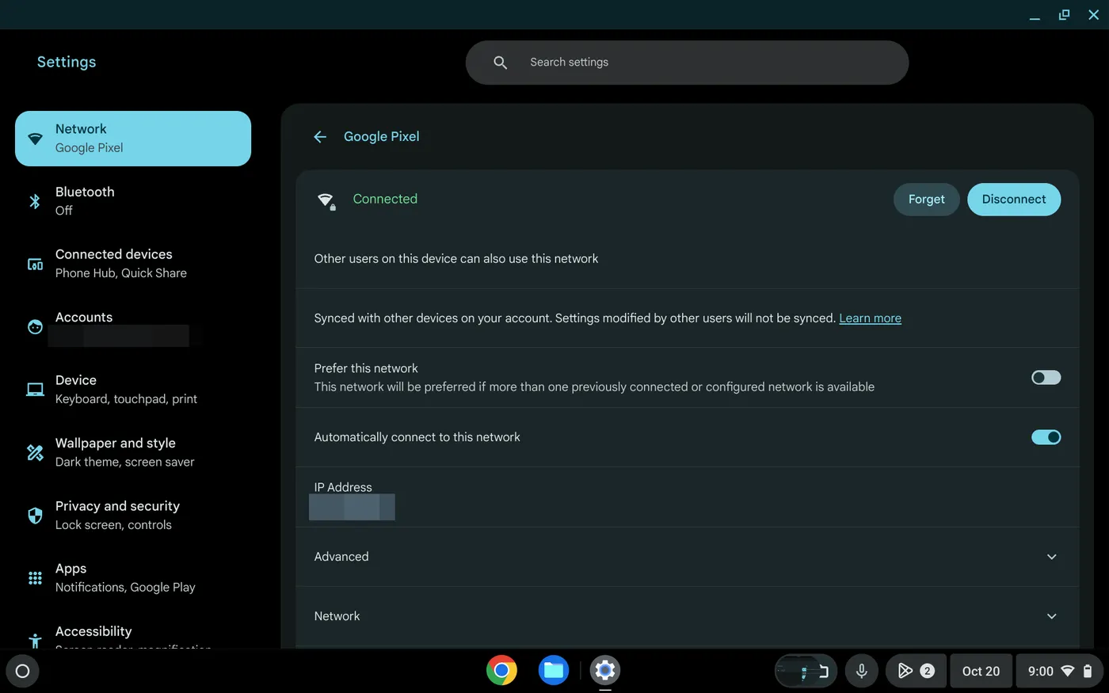Screen dimensions: 1109x693
Task: Click the Wi-Fi icon beside Connected status
Action: click(326, 200)
